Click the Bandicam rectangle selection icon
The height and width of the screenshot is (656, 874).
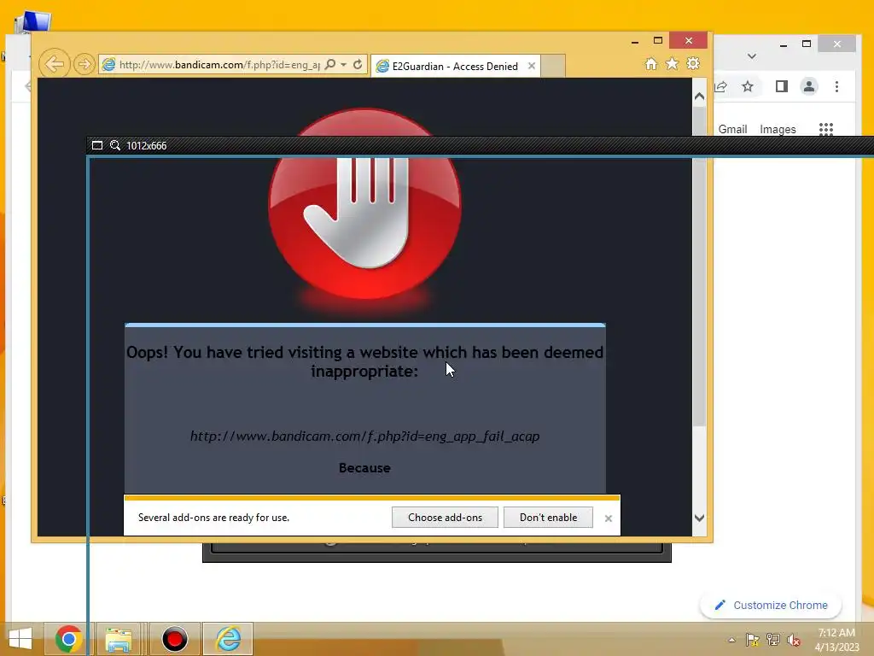pyautogui.click(x=97, y=145)
